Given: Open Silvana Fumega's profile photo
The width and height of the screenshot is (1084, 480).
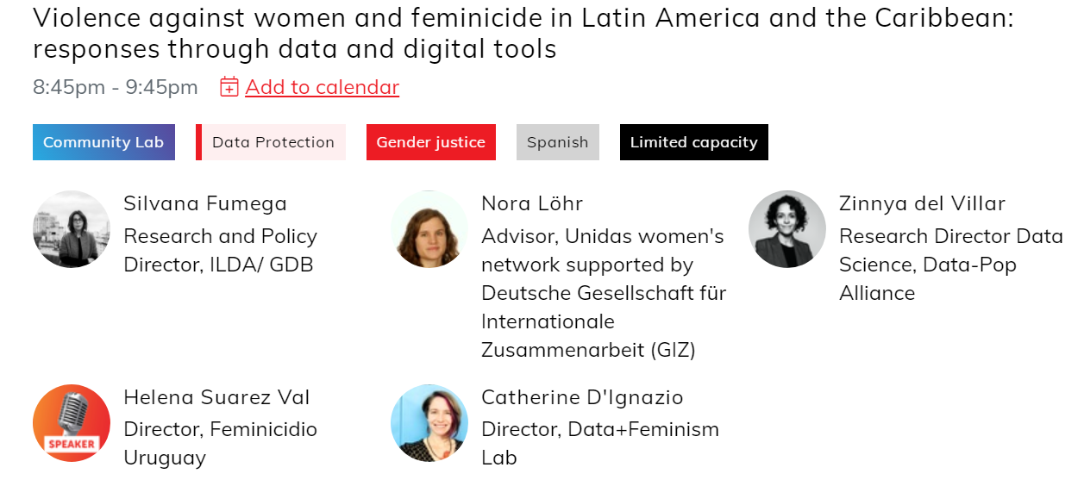Looking at the screenshot, I should 72,229.
